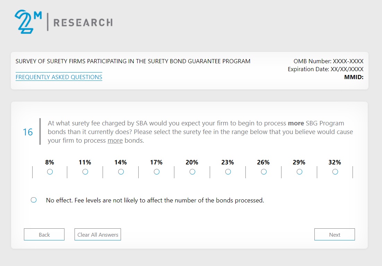Viewport: 382px width, 266px height.
Task: Pick the 26% surety fee option
Action: pyautogui.click(x=264, y=172)
